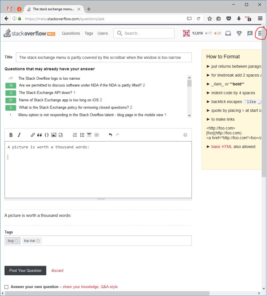Format selection as code sample
This screenshot has width=267, height=296.
point(47,135)
